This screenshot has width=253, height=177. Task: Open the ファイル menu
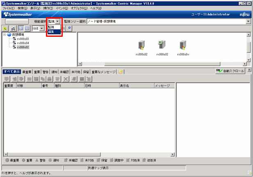(9, 8)
